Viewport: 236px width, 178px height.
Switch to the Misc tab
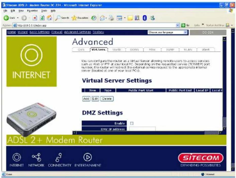tap(152, 50)
